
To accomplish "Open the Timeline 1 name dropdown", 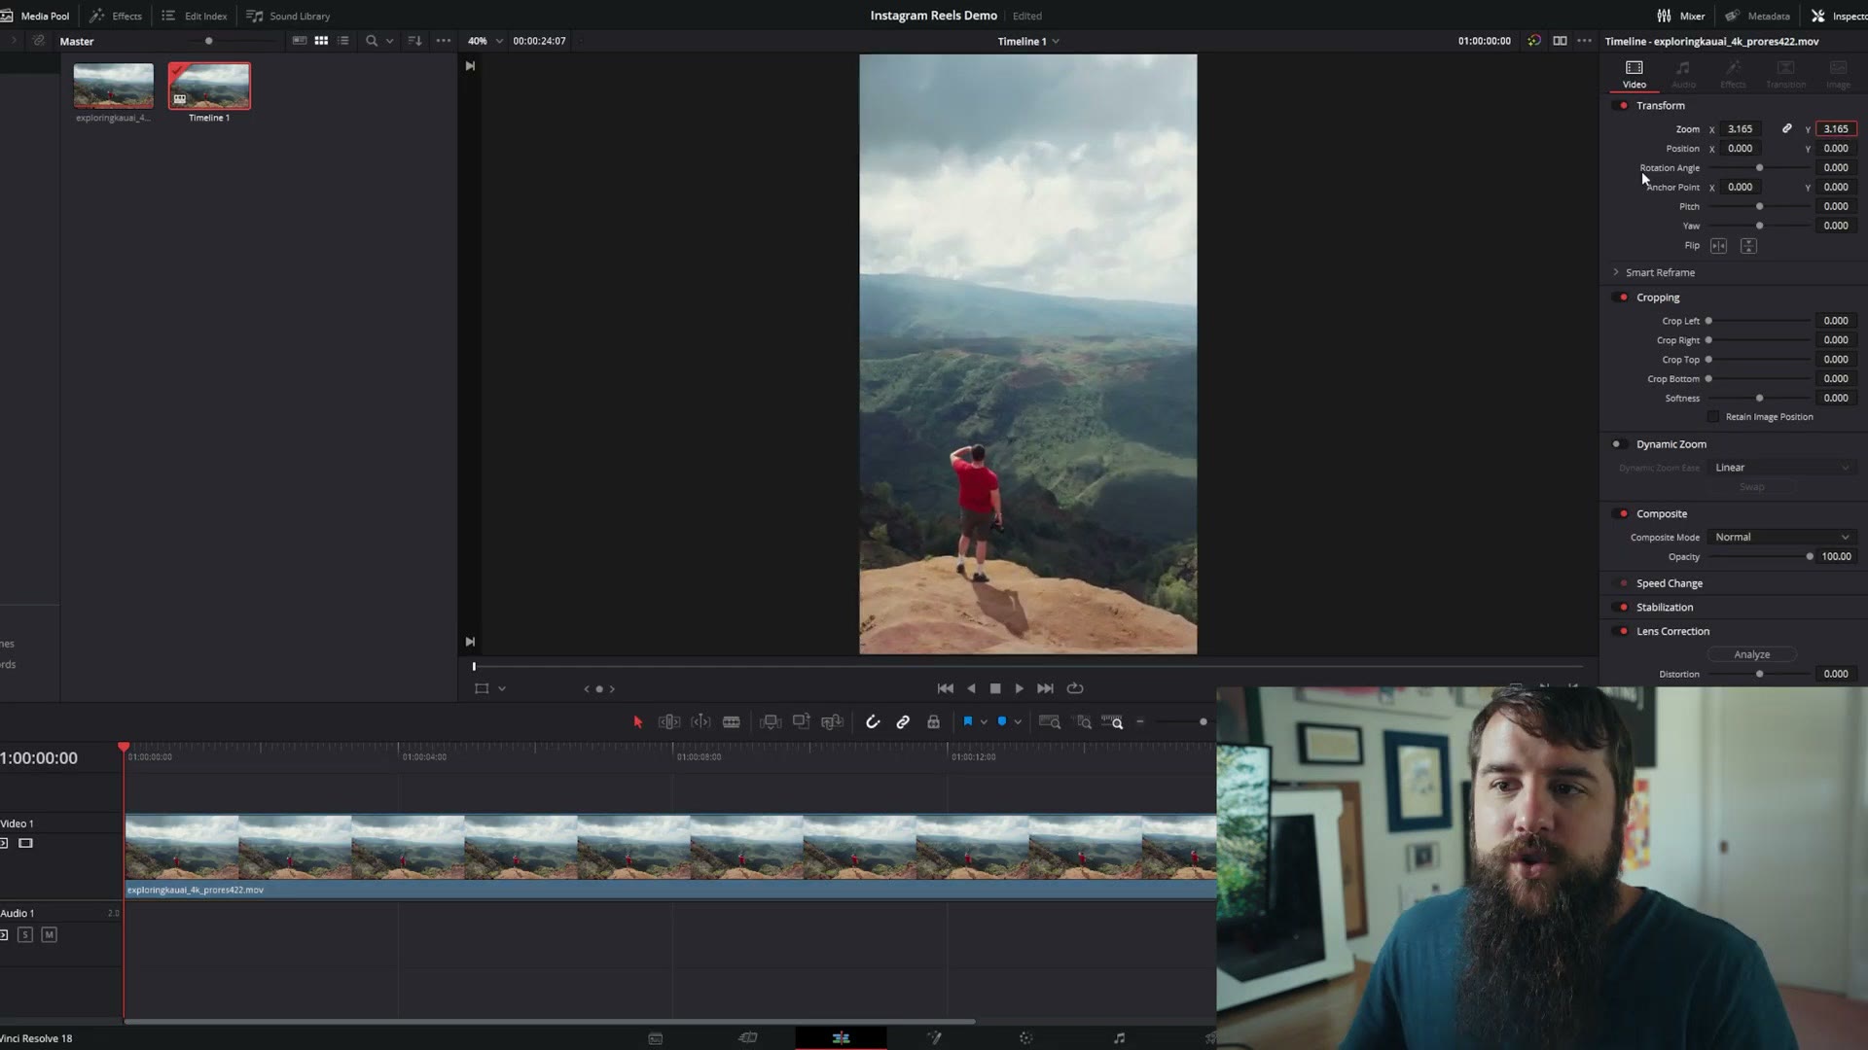I will (1028, 41).
